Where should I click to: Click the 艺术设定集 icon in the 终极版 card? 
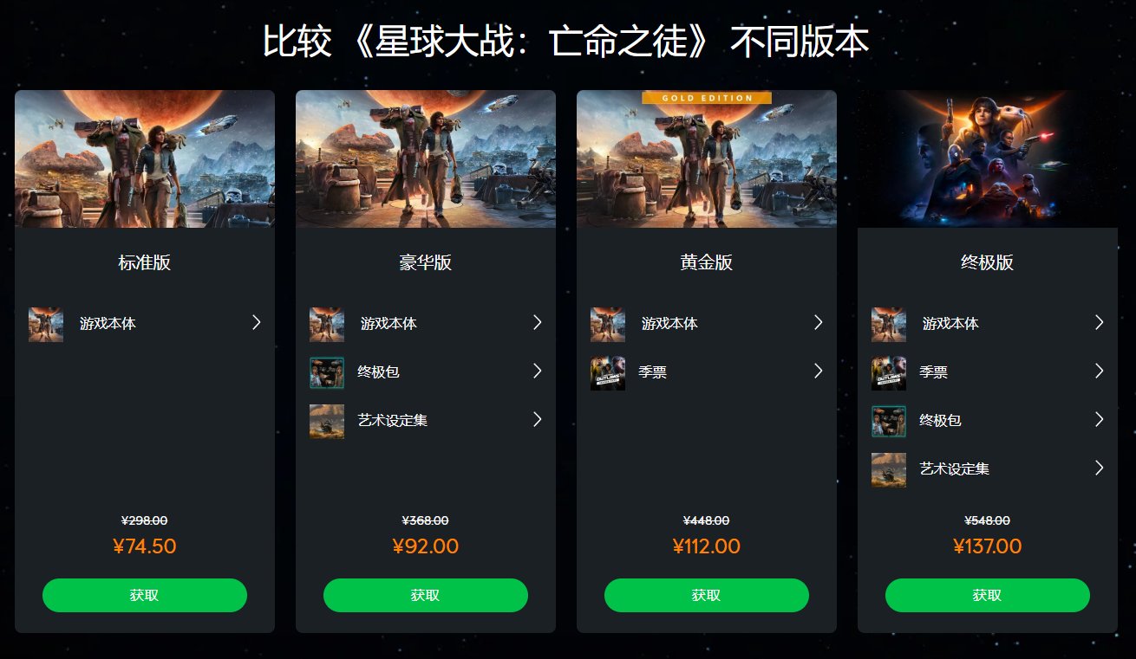tap(889, 469)
